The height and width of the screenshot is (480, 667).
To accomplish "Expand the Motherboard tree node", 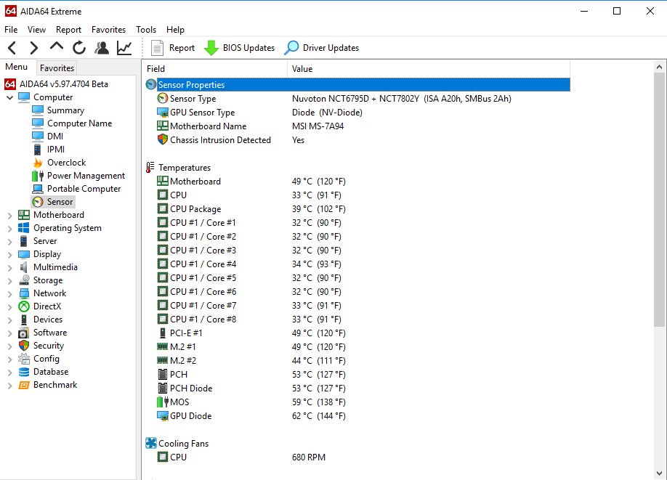I will coord(10,215).
